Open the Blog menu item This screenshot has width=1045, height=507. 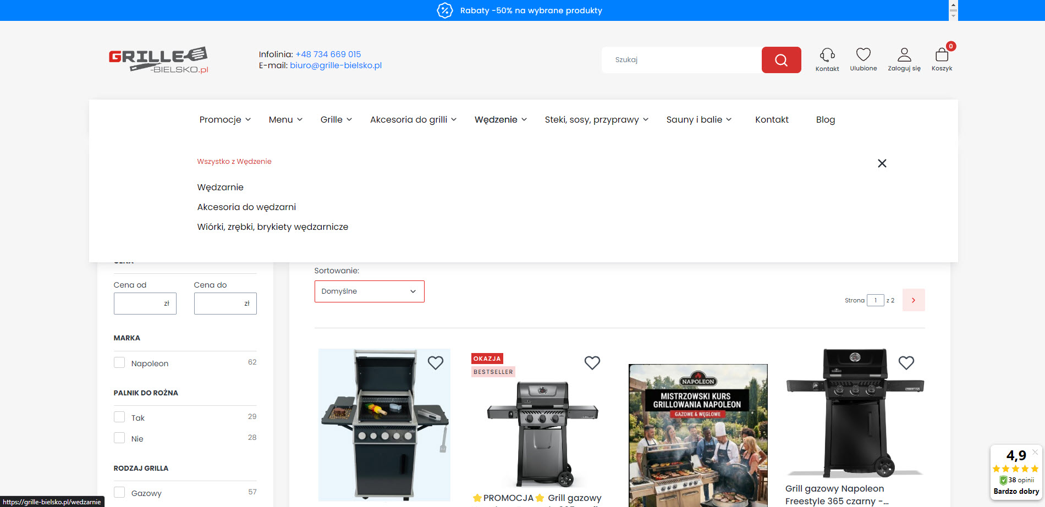point(825,119)
